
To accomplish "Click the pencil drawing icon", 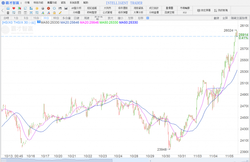I will coord(60,13).
